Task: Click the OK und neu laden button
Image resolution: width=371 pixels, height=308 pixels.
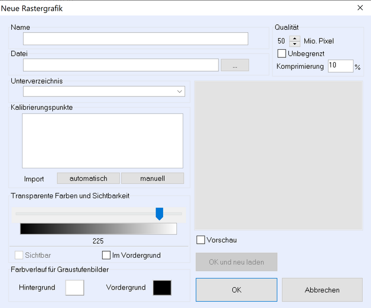Action: point(237,262)
